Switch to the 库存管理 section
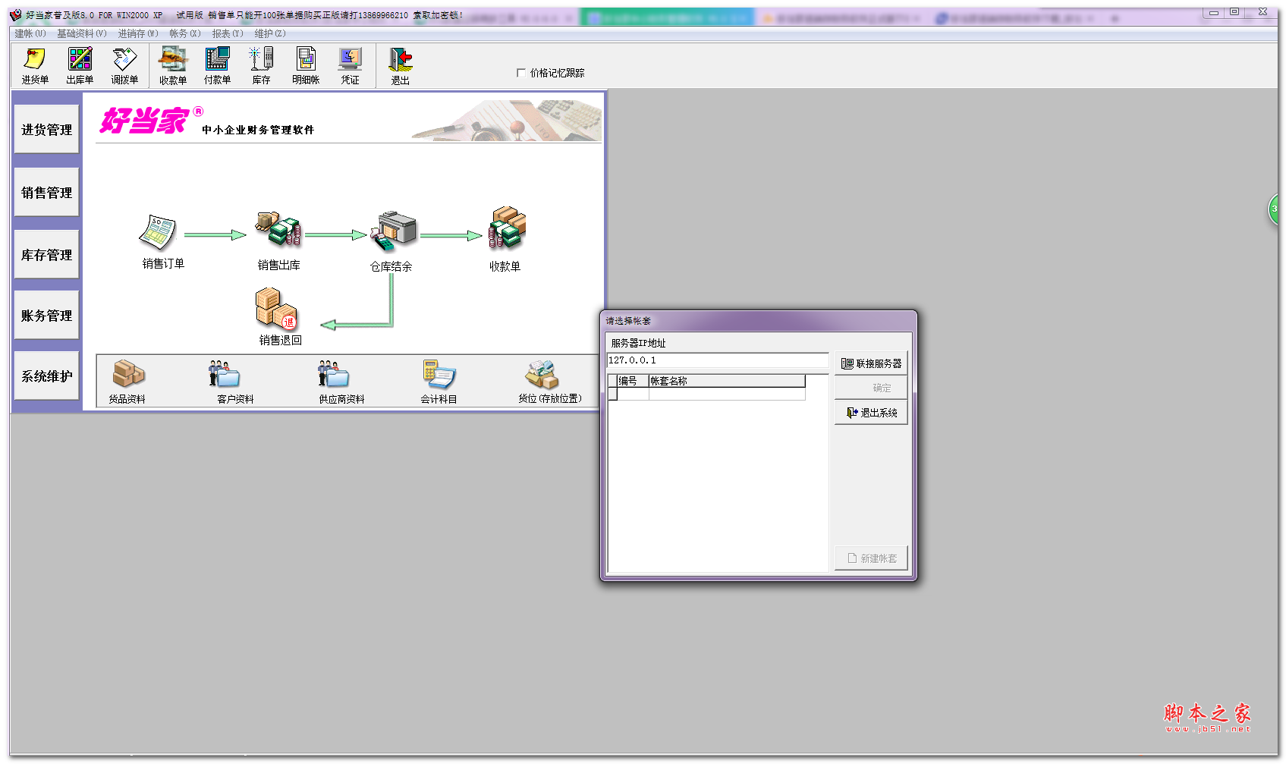 pos(47,255)
